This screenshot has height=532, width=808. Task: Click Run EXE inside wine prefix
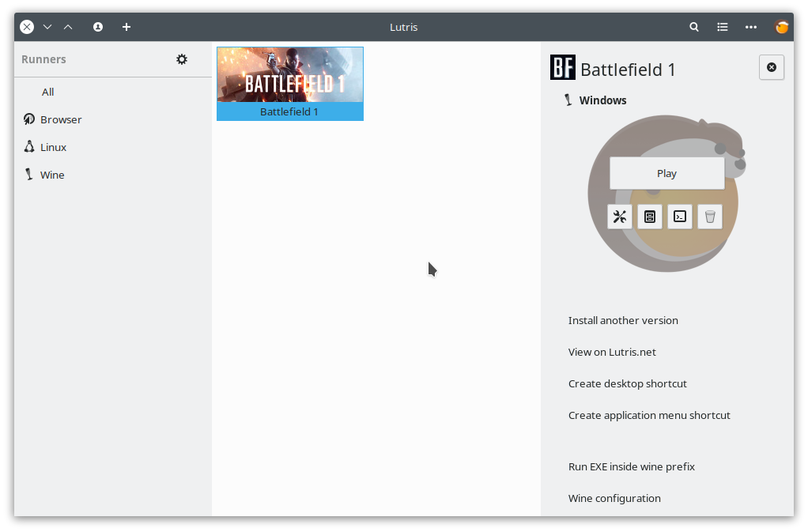[x=632, y=466]
